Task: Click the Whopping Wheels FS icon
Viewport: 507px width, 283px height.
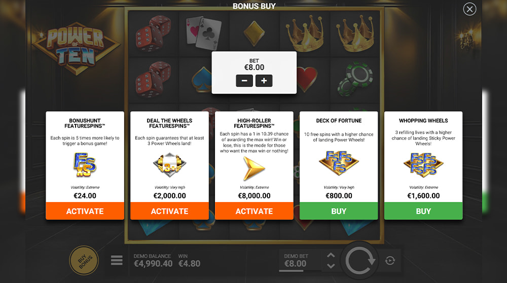Action: [x=423, y=164]
